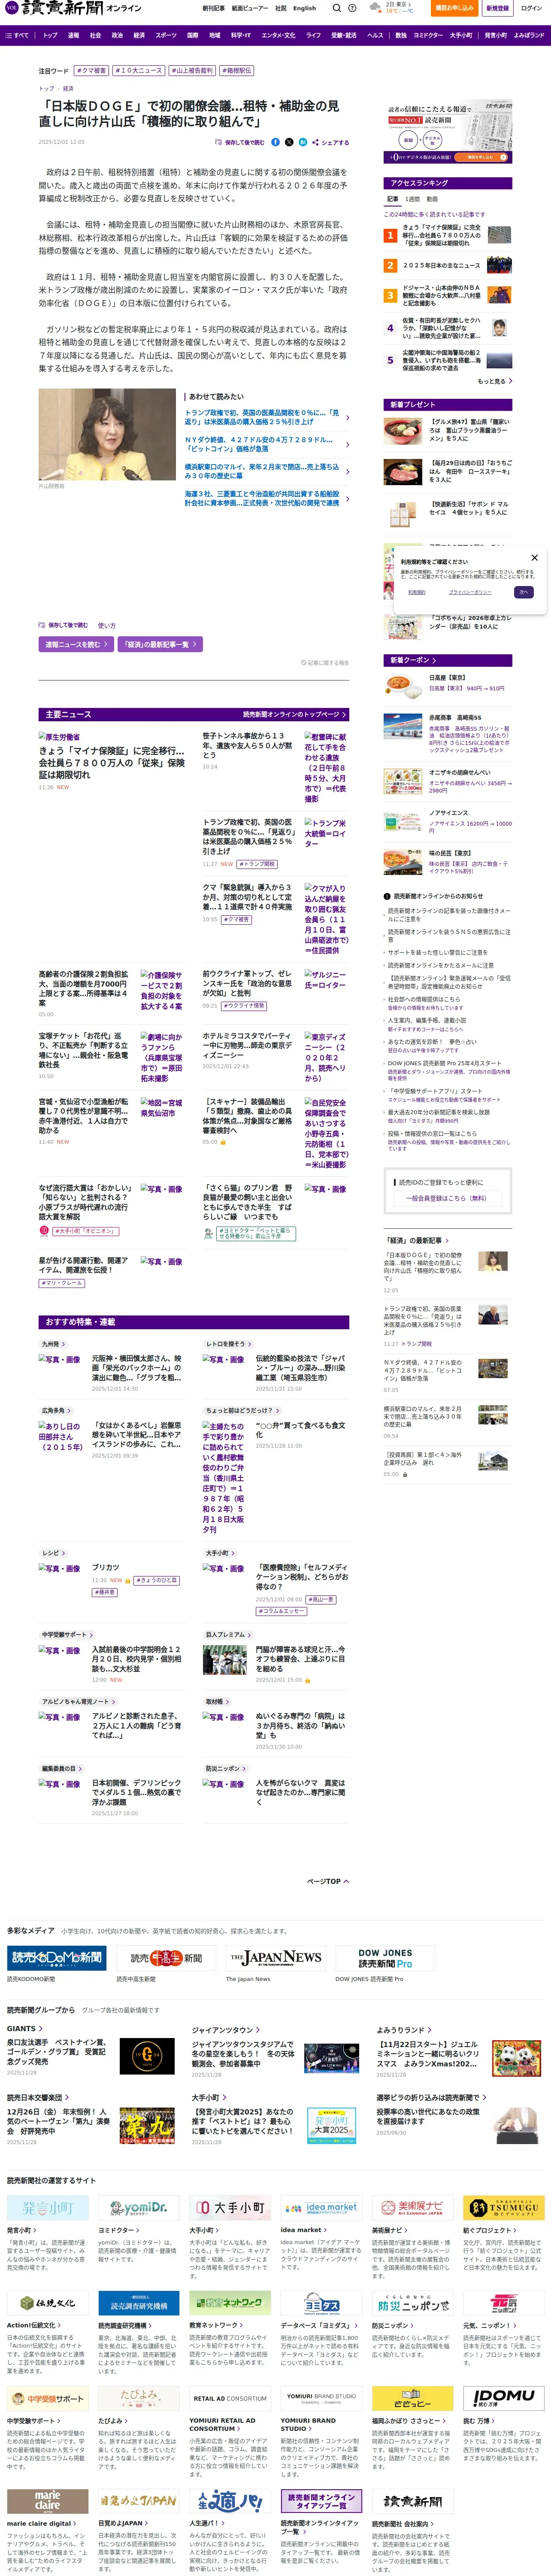Expand the よみうりランド section heading
Screen dimensions: 551x2576
pos(403,2030)
